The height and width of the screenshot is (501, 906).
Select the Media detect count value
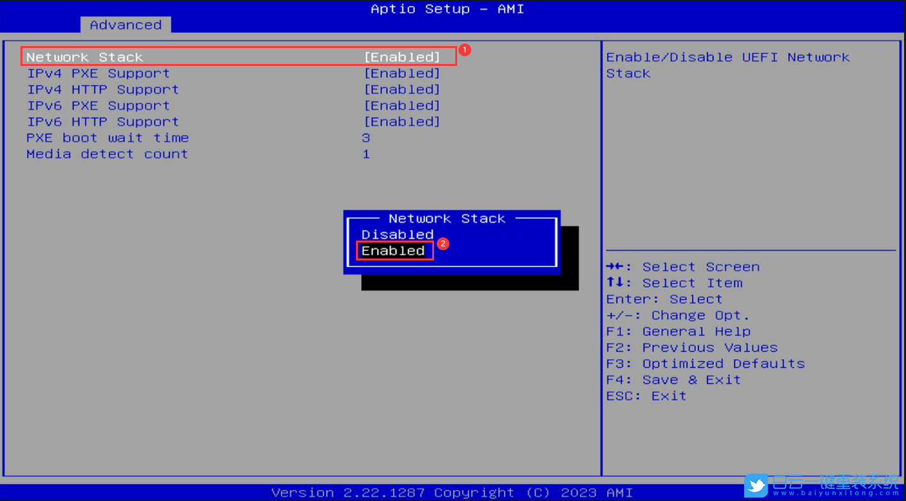click(x=366, y=154)
